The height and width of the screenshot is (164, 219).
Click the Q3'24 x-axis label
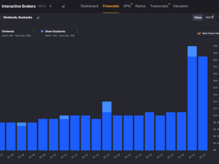[x=203, y=156]
